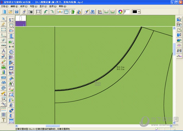Click the horizontal scrollbar left arrow
The height and width of the screenshot is (131, 183).
(17, 126)
